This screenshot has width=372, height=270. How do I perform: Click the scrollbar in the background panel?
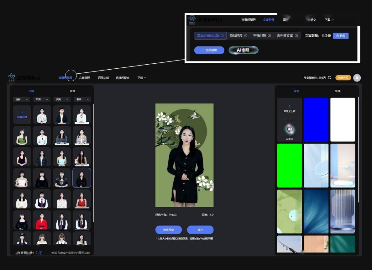pyautogui.click(x=359, y=141)
